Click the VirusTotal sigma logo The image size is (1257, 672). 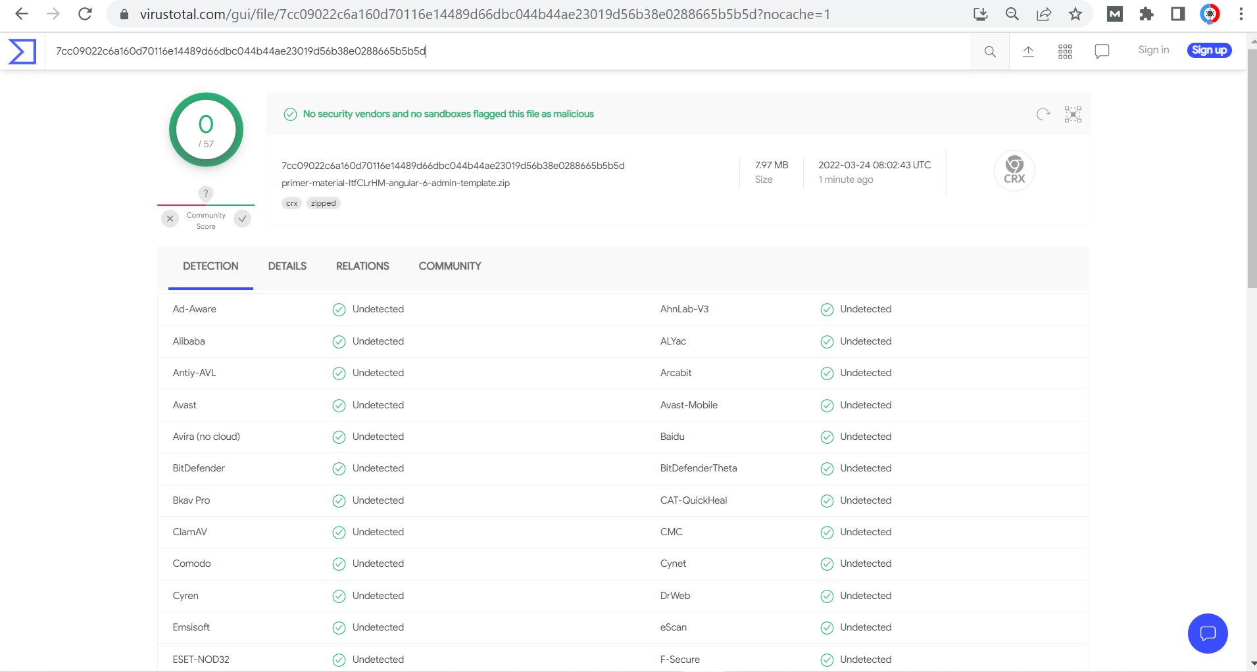coord(22,51)
